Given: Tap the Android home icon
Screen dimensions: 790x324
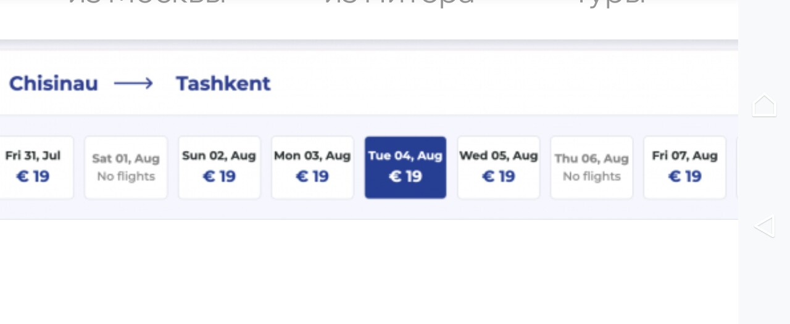Looking at the screenshot, I should [764, 105].
